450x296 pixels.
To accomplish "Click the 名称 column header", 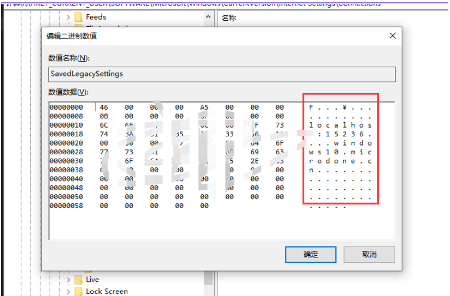I will click(x=229, y=18).
